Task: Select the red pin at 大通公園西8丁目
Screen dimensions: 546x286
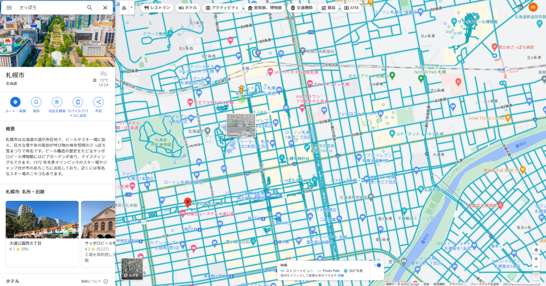Action: 187,202
